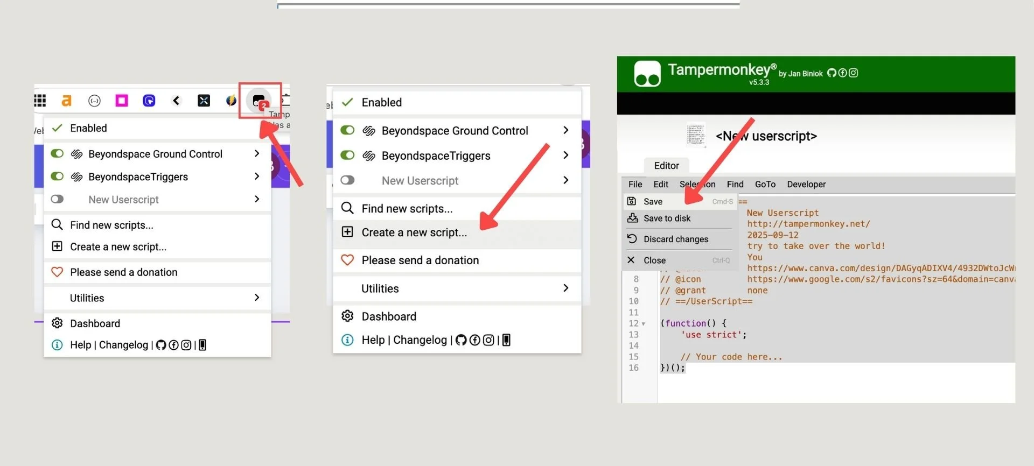Toggle BeyondspaceTriggers switch in middle popup
This screenshot has height=466, width=1034.
point(348,155)
